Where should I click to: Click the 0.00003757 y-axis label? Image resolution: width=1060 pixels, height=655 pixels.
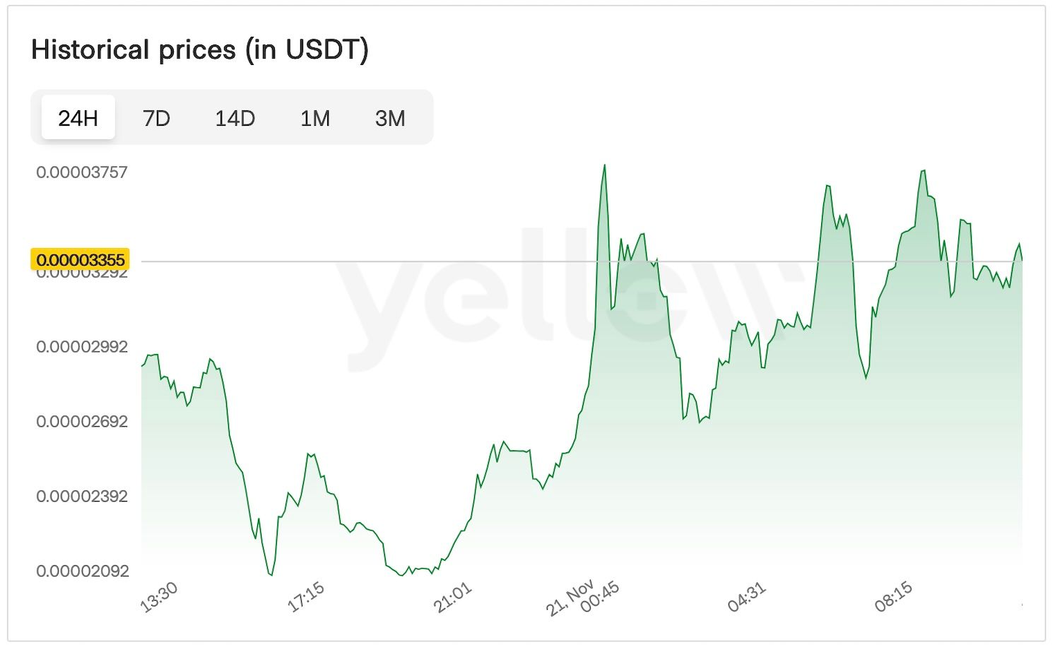(81, 172)
